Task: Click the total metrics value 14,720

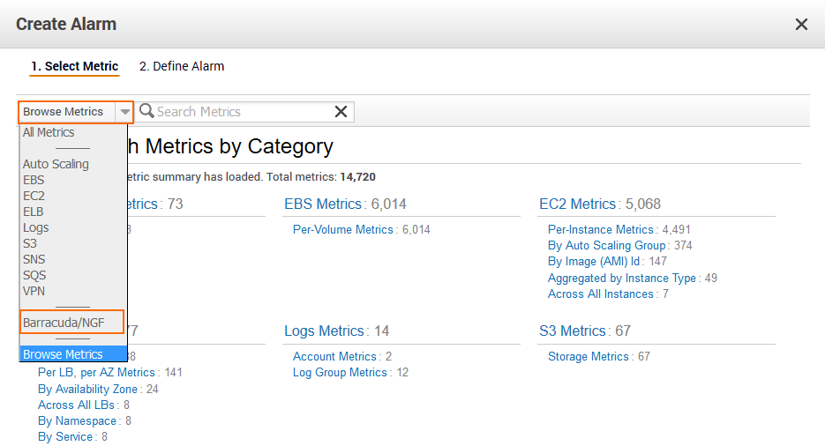Action: 357,176
